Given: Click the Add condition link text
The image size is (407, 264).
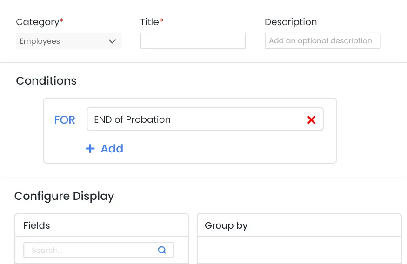Looking at the screenshot, I should click(112, 149).
